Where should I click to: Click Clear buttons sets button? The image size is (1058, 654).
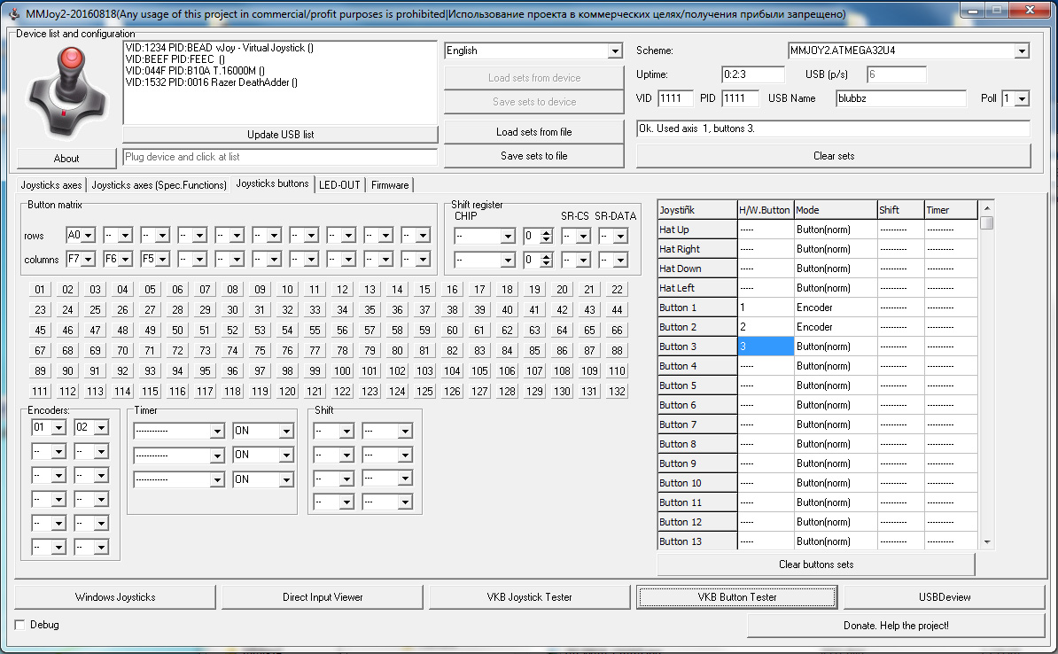click(816, 564)
